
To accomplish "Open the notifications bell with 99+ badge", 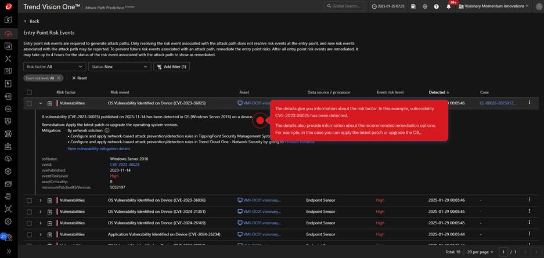I will pyautogui.click(x=449, y=6).
